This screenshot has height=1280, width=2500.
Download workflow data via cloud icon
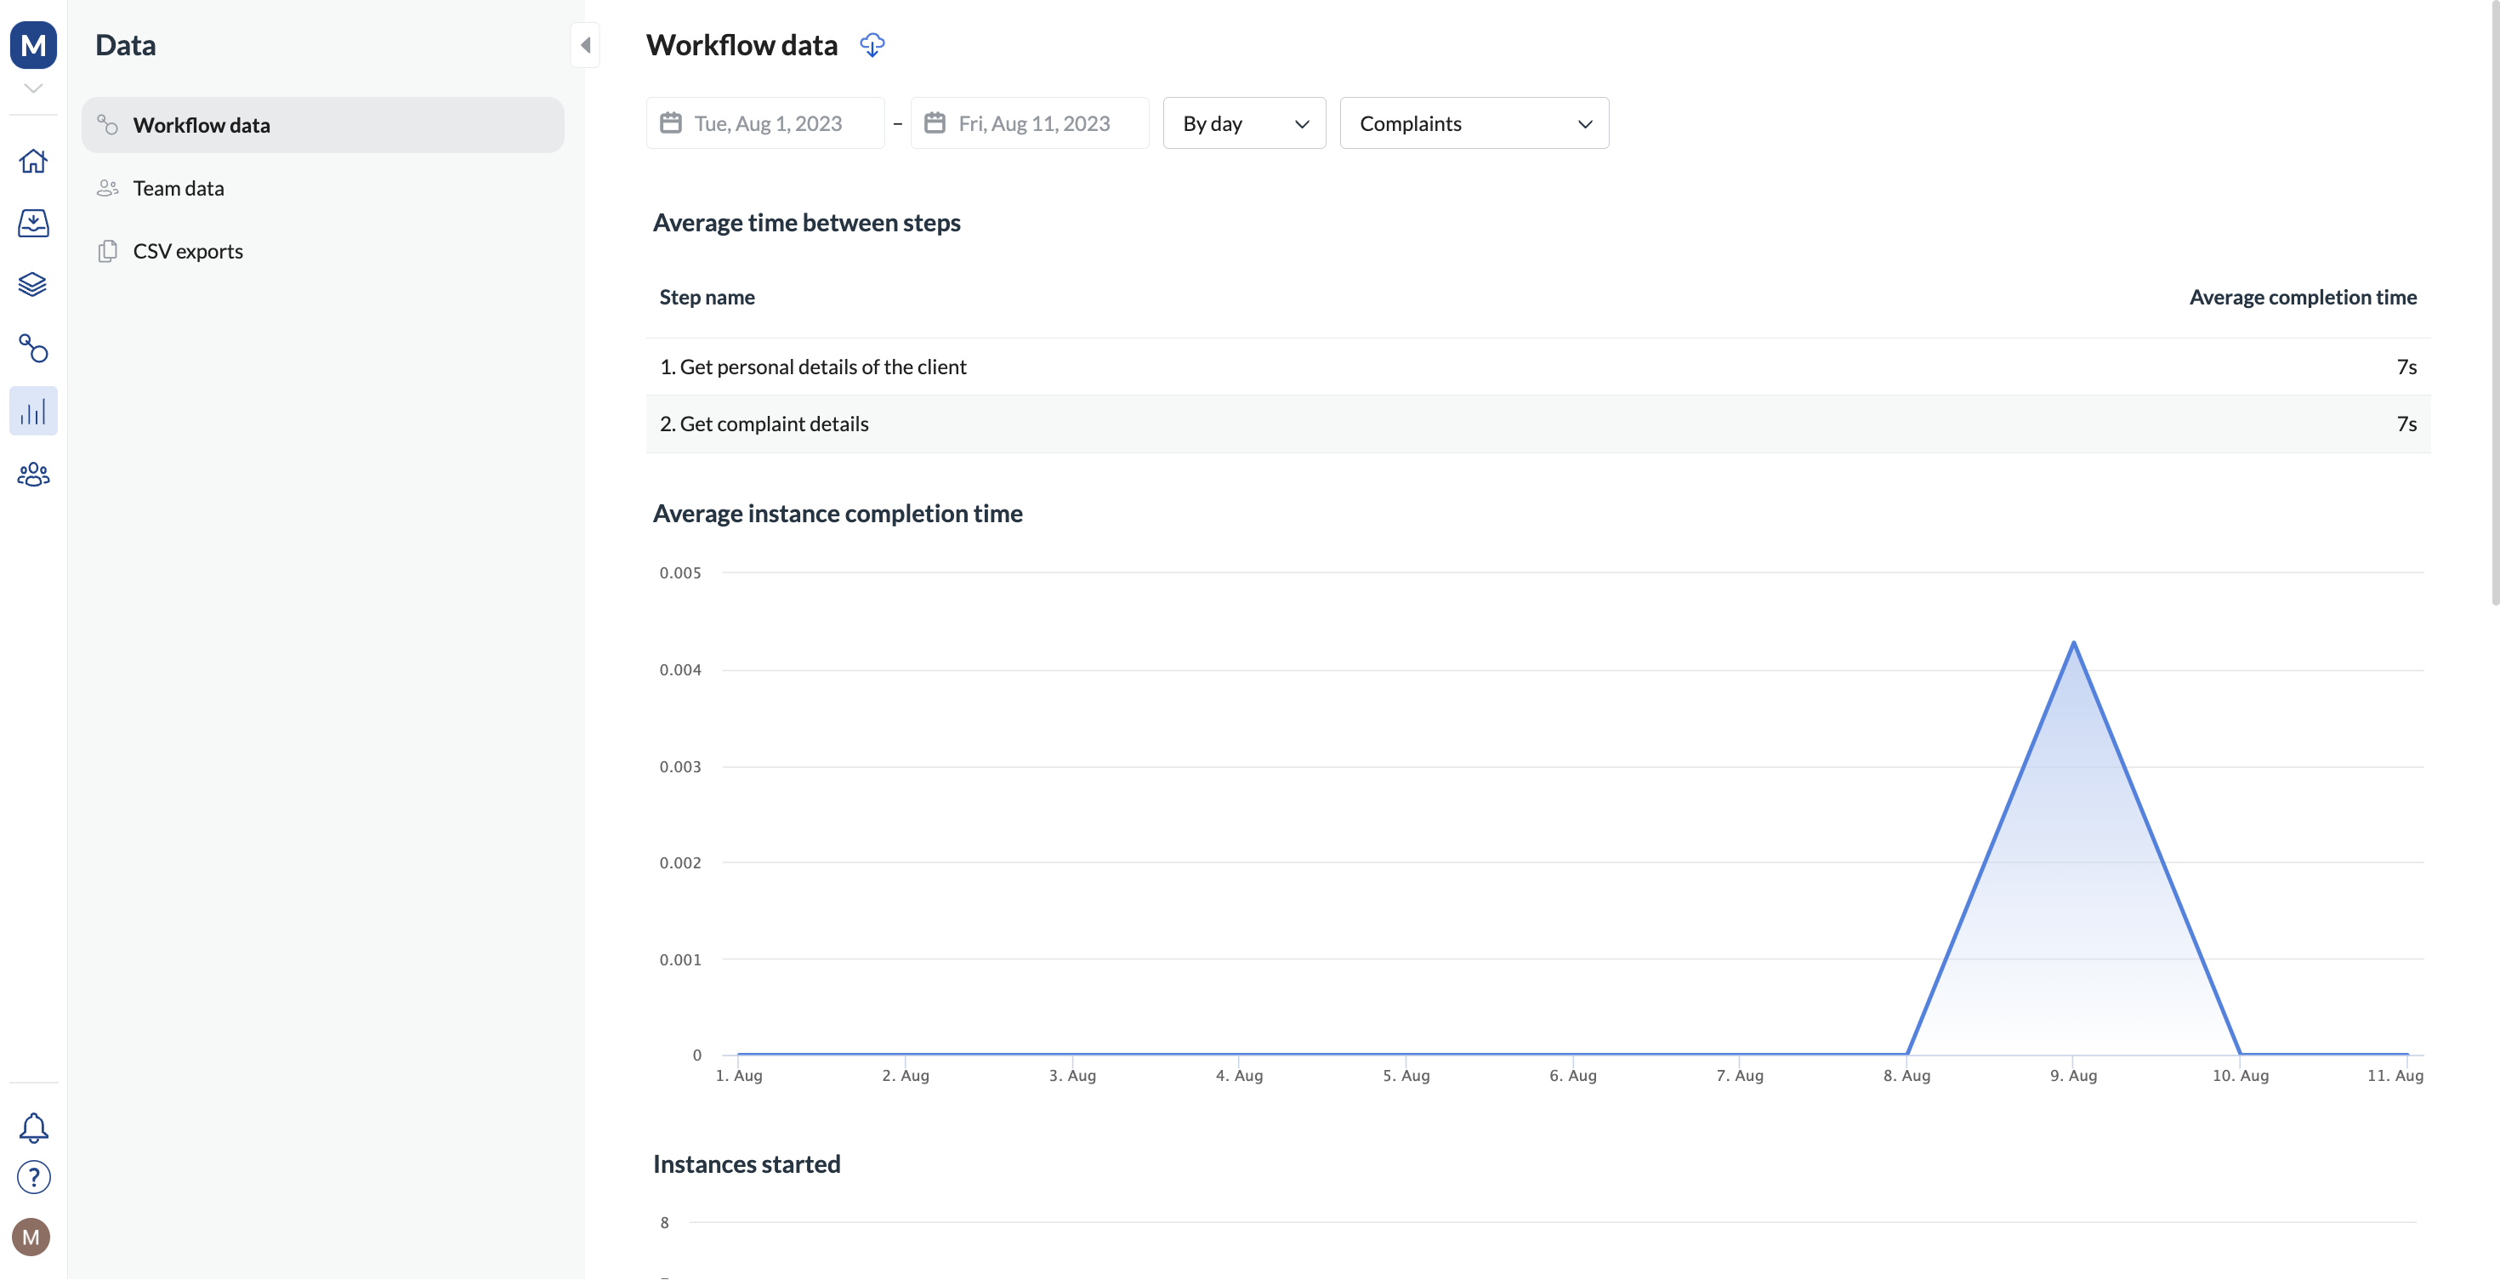[x=872, y=46]
